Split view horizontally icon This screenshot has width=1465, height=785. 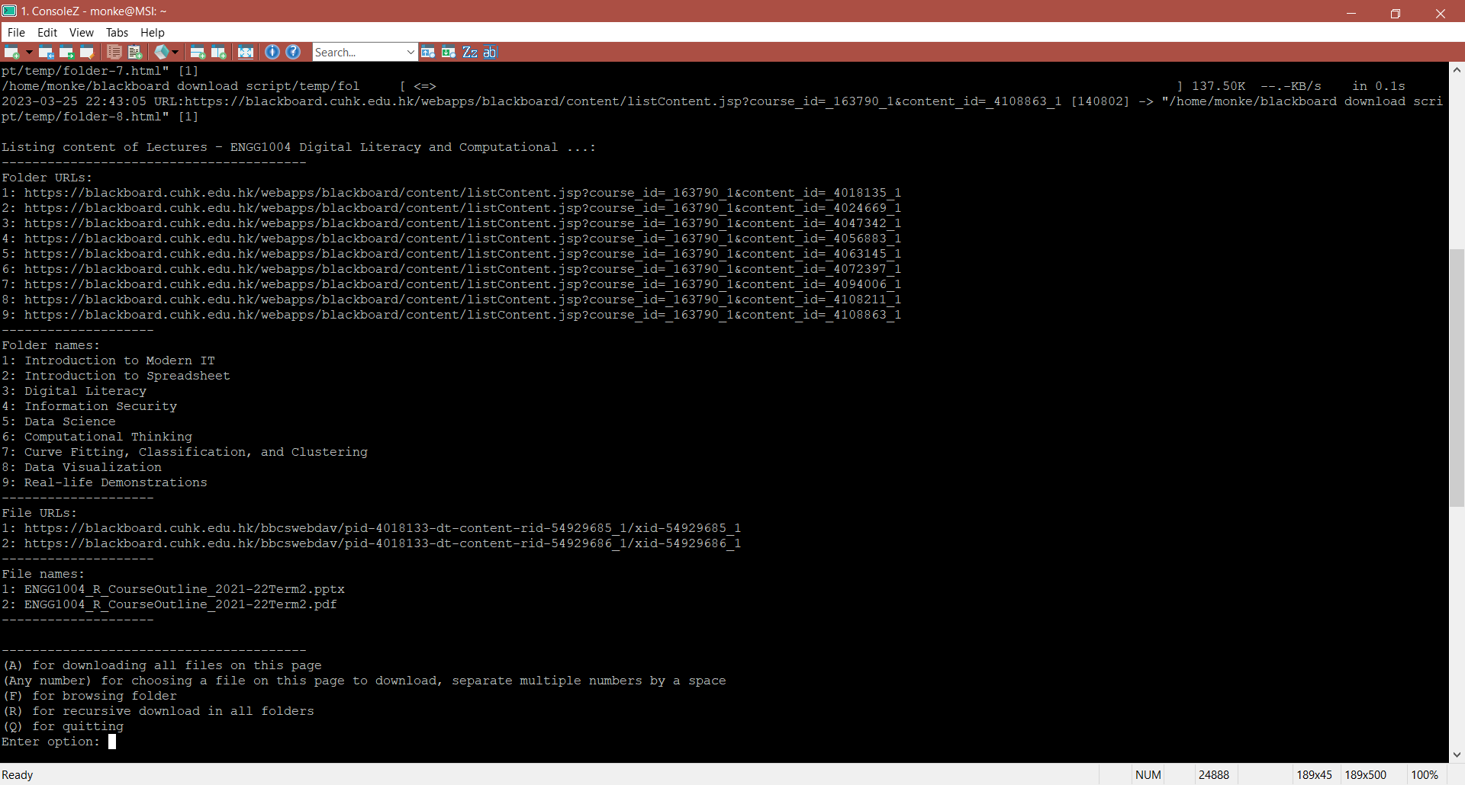click(x=198, y=52)
